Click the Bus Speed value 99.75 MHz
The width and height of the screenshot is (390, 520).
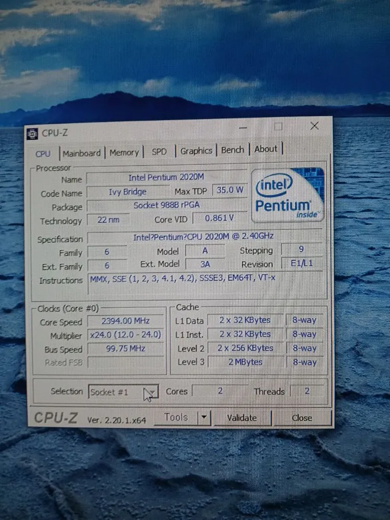pyautogui.click(x=126, y=348)
